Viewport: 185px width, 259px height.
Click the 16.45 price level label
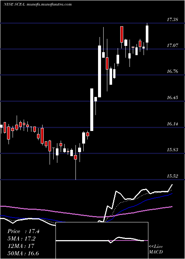(x=172, y=97)
